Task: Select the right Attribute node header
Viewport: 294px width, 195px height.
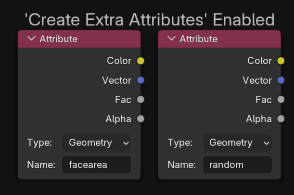Action: 226,39
